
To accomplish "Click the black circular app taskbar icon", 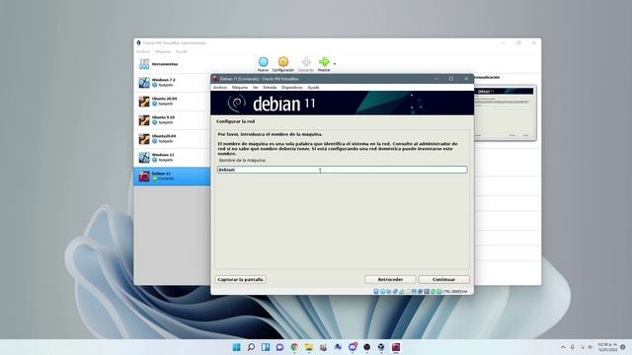I will 366,347.
